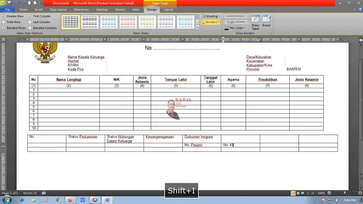The height and width of the screenshot is (204, 363).
Task: Apply the red Light Shading table style
Action: (128, 22)
